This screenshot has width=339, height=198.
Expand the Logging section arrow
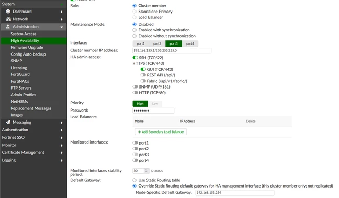[61, 161]
